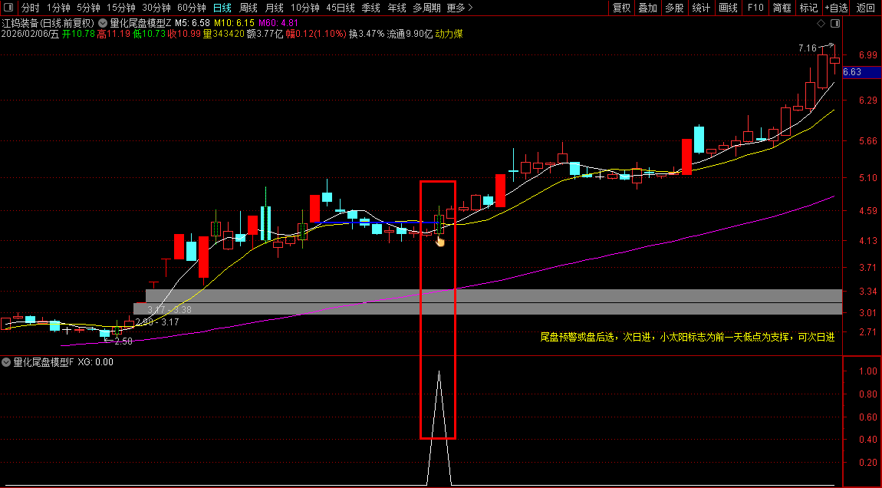This screenshot has height=488, width=882.
Task: Click the 复权 adjustment button
Action: pyautogui.click(x=621, y=8)
